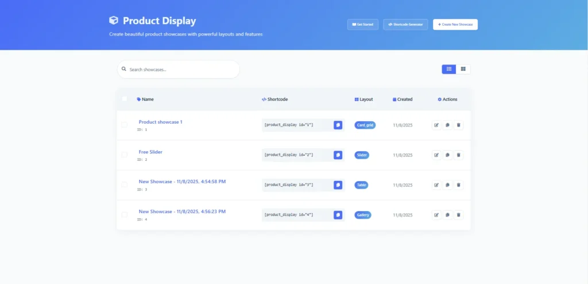Duplicate showcase created at 4:56:23 PM

pos(447,215)
